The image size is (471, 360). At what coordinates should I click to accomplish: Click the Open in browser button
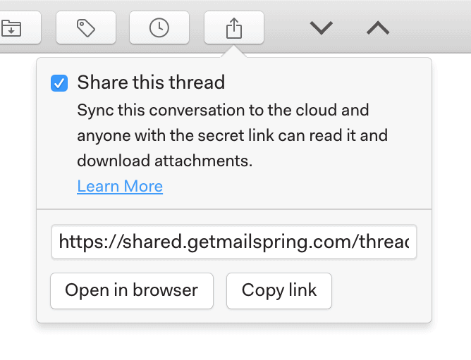click(132, 290)
